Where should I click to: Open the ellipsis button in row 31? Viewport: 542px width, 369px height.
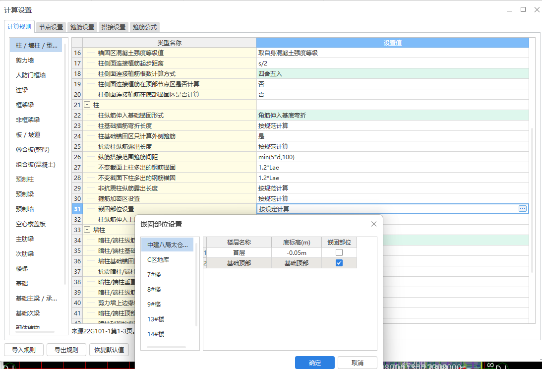522,208
